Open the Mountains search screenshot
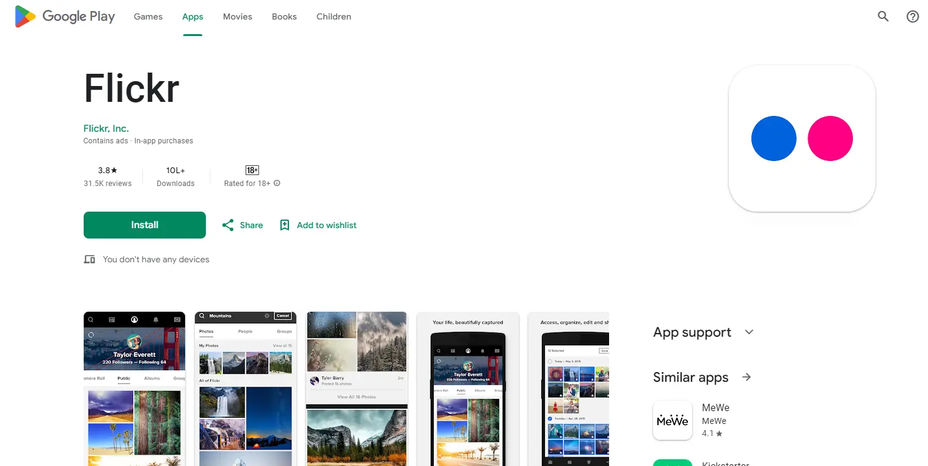This screenshot has width=928, height=466. pos(246,389)
